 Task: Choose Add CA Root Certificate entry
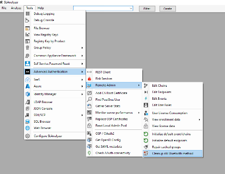click(114, 93)
